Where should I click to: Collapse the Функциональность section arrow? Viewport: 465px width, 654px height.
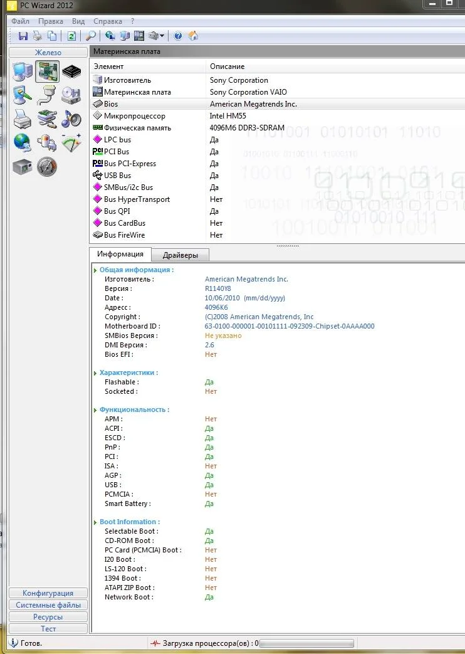click(95, 410)
